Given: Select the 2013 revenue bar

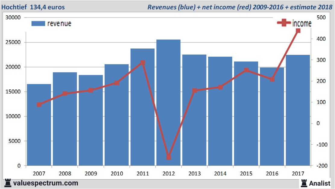Looking at the screenshot, I should (194, 110).
